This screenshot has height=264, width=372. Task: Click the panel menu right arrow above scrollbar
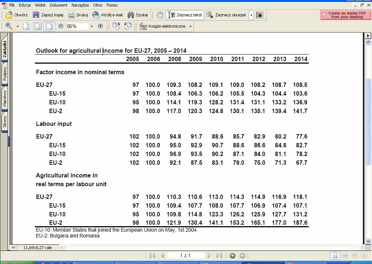click(368, 36)
